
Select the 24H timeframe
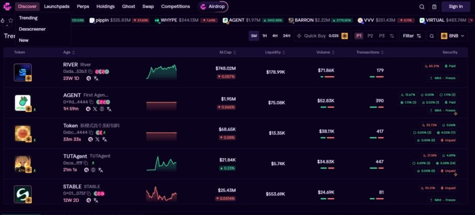click(x=286, y=36)
